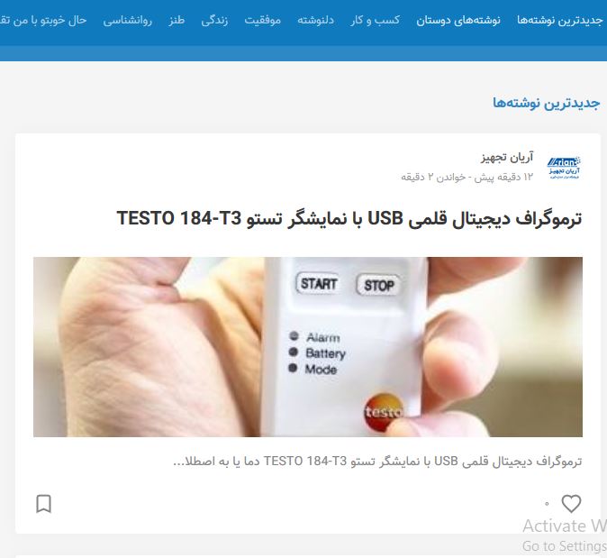Click the جدیدترین نوشته‌ها section heading

pyautogui.click(x=547, y=103)
